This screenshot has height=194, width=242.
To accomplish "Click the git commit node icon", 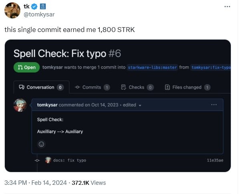I will click(37, 160).
